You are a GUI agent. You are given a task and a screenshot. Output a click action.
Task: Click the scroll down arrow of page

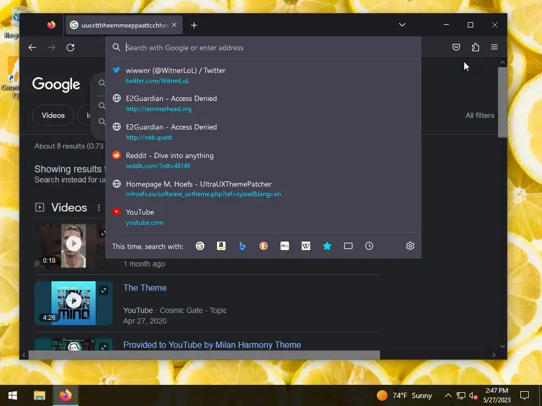click(x=502, y=346)
